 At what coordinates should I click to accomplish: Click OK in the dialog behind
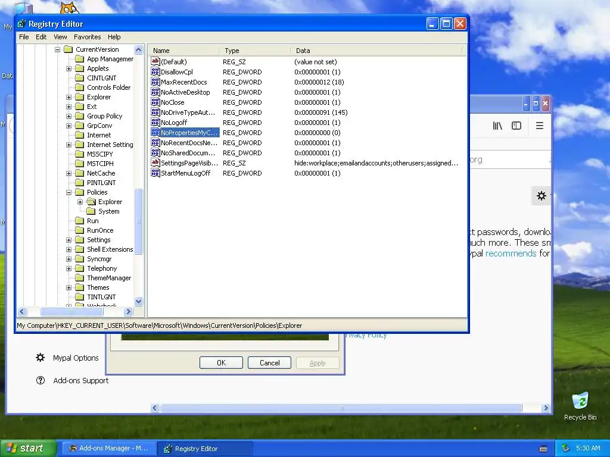pyautogui.click(x=221, y=362)
